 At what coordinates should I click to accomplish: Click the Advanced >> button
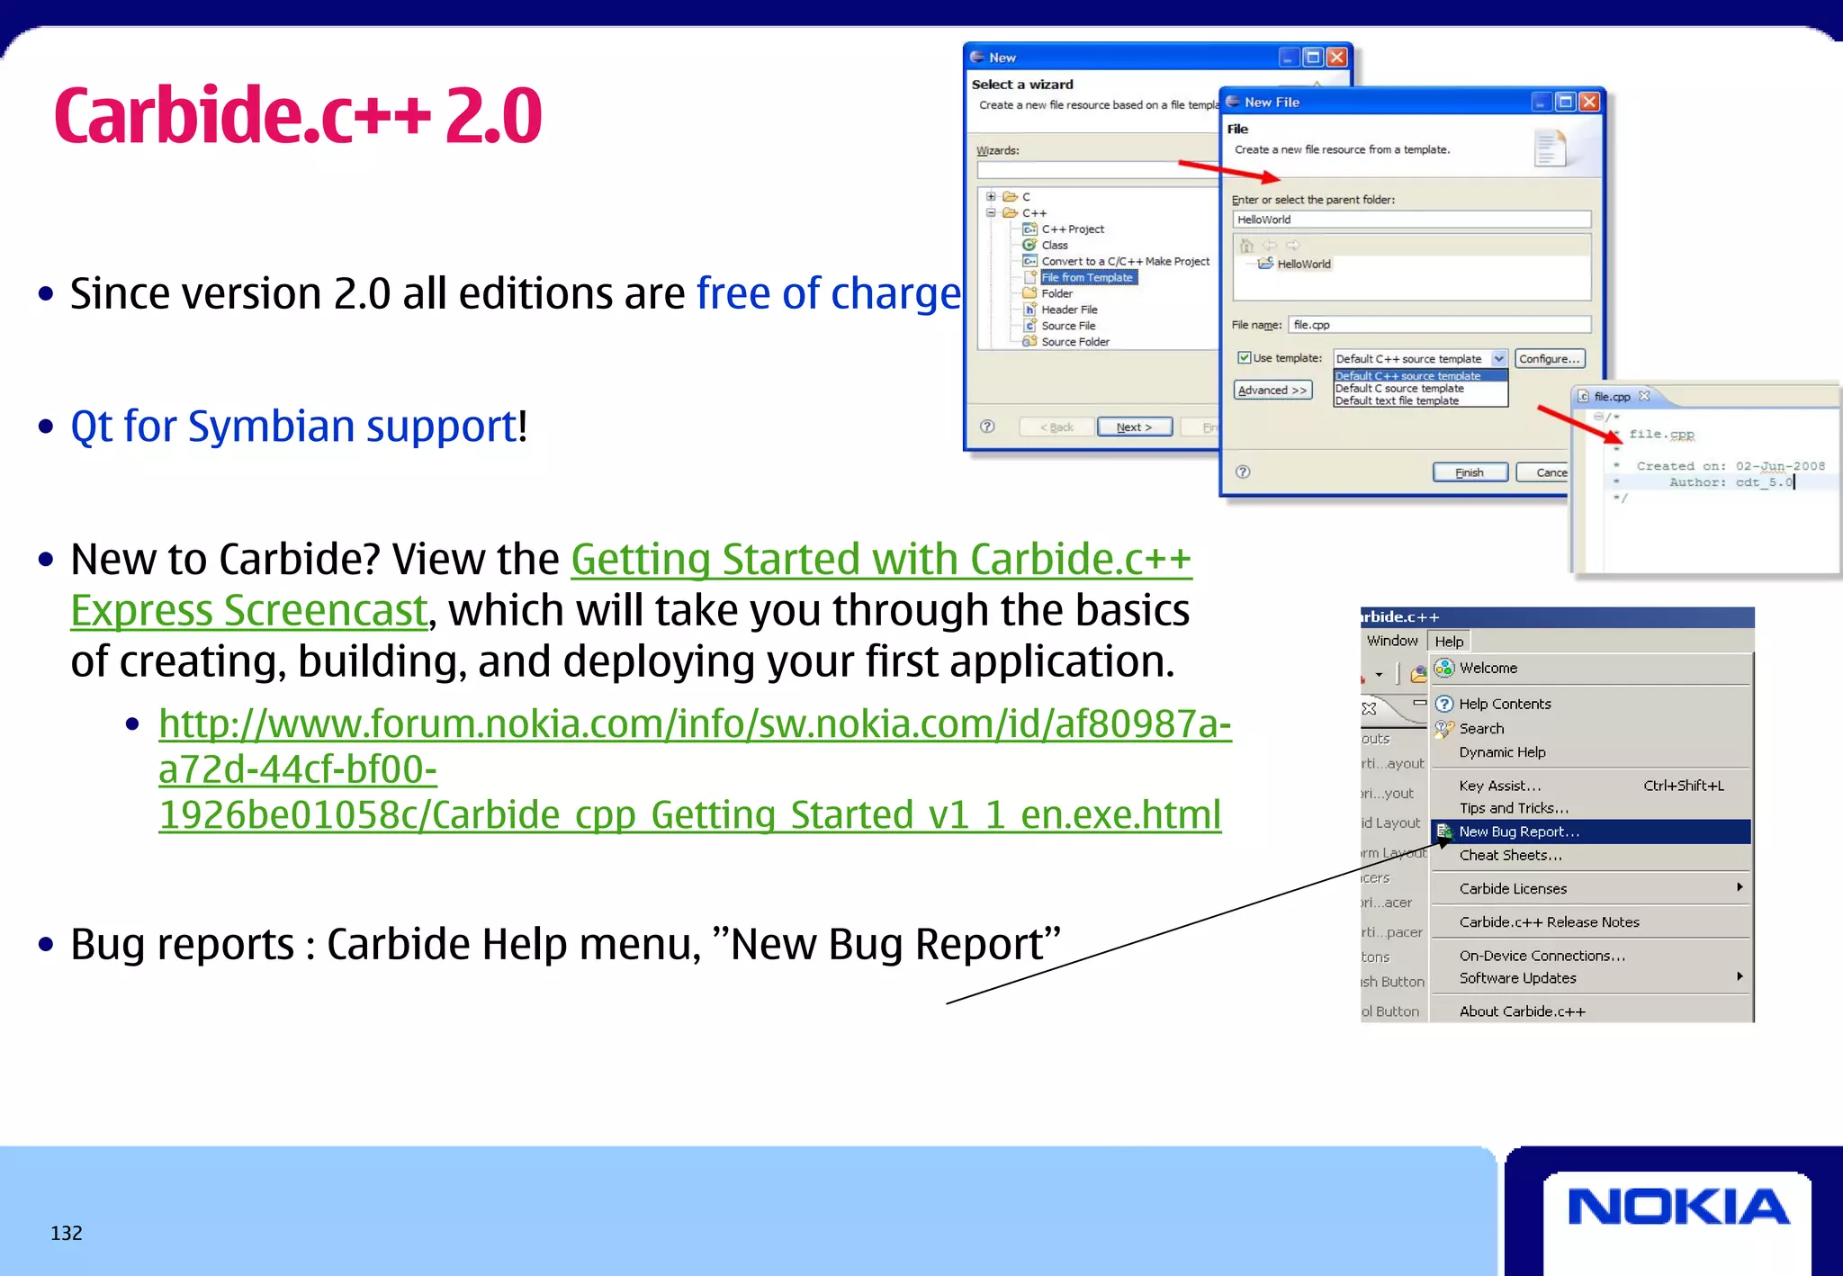1272,390
